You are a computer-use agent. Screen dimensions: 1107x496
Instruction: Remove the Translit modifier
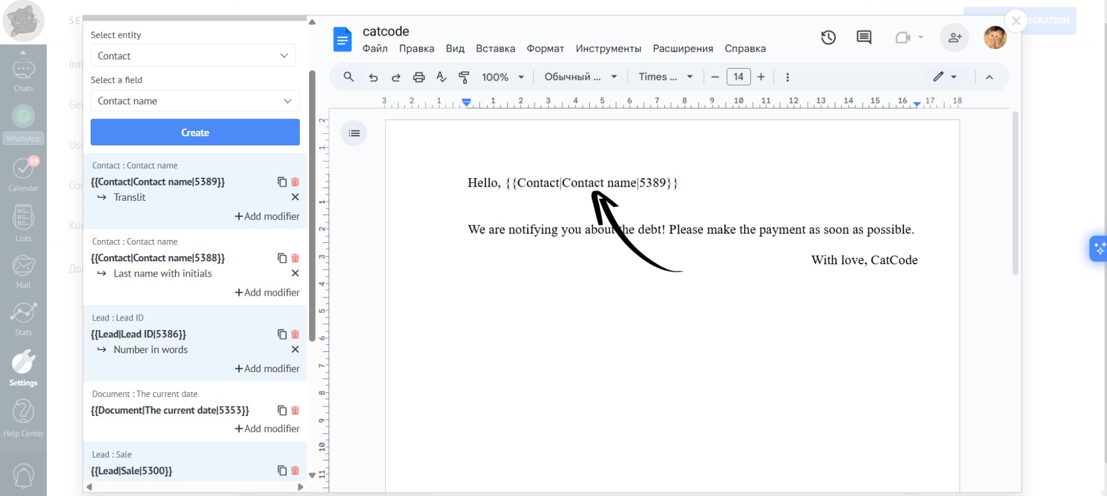295,197
